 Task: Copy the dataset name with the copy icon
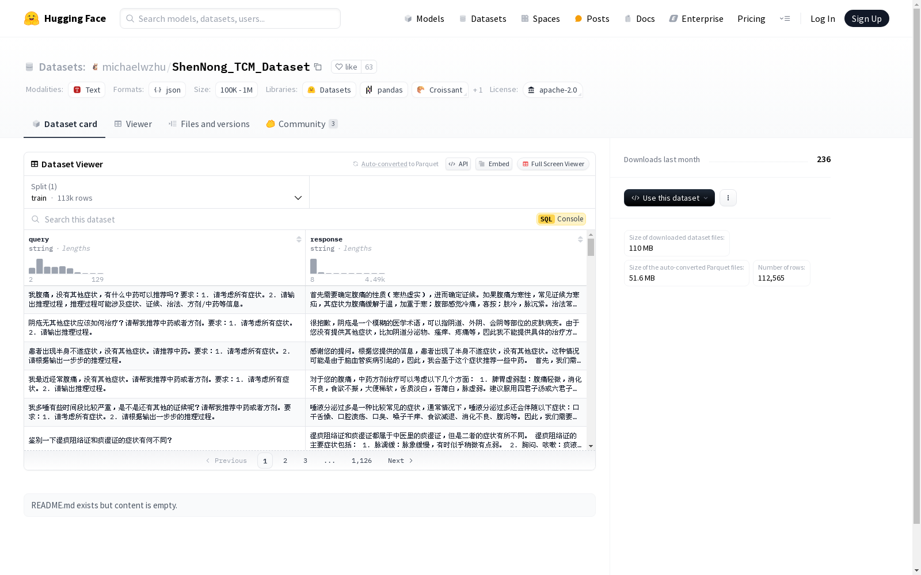pos(318,67)
